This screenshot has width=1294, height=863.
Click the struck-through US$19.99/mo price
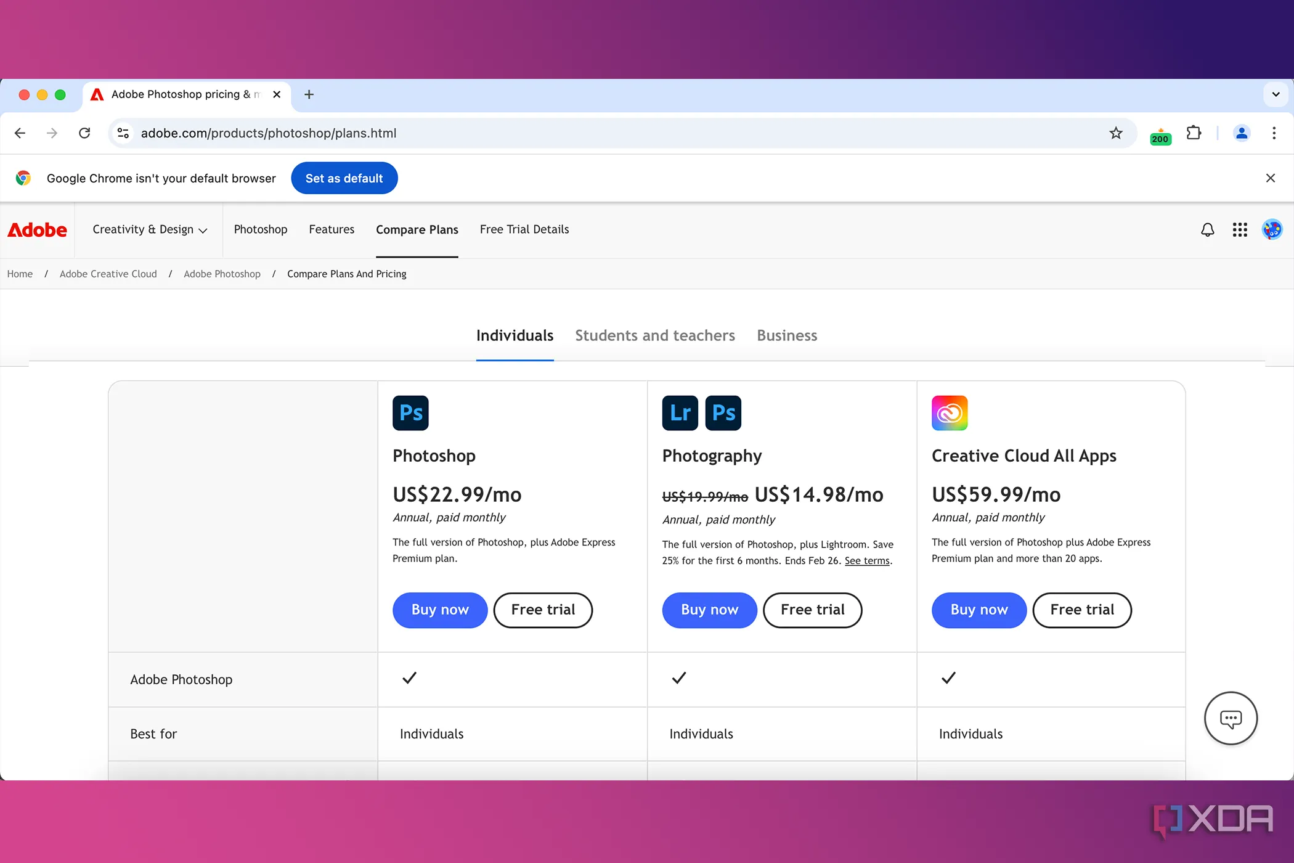(705, 497)
